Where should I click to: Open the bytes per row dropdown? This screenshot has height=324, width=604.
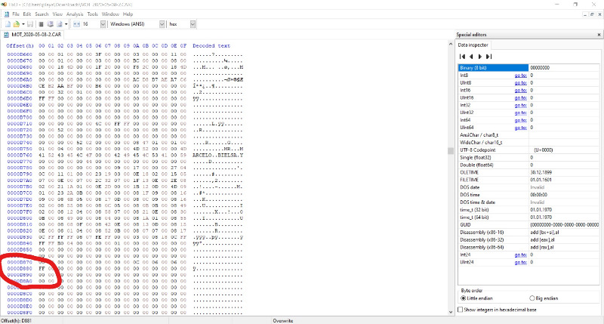point(101,25)
